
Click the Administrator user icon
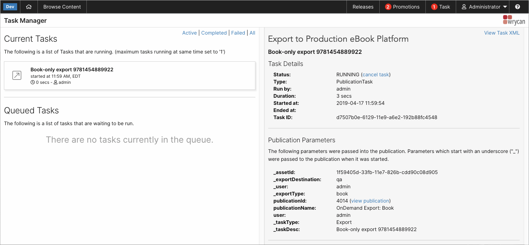[464, 7]
